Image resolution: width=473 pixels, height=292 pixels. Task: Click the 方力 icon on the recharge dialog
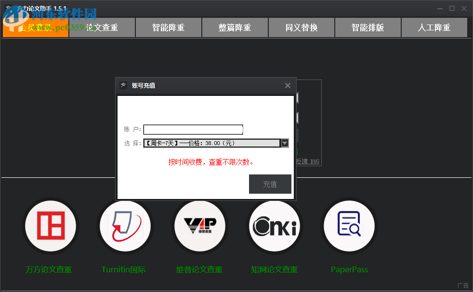coord(124,85)
